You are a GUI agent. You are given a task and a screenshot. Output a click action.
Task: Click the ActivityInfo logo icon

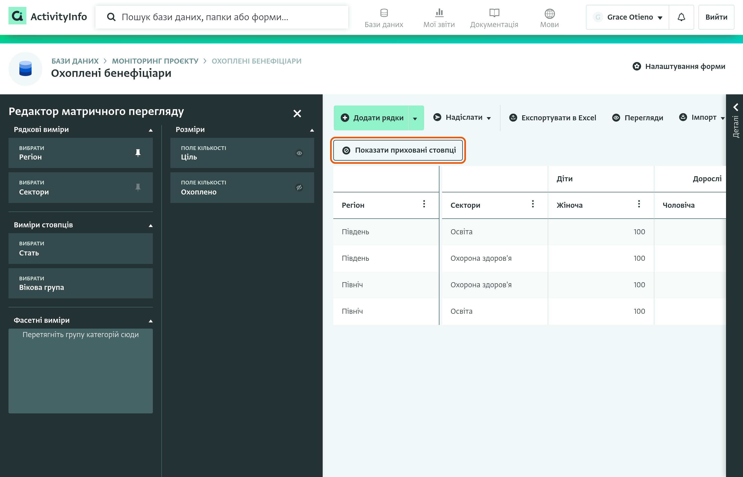[17, 16]
